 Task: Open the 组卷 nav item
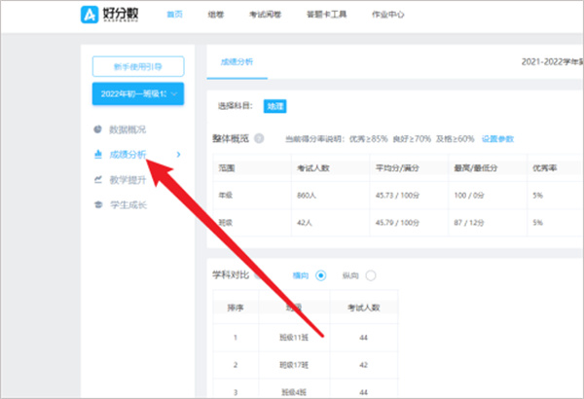216,15
